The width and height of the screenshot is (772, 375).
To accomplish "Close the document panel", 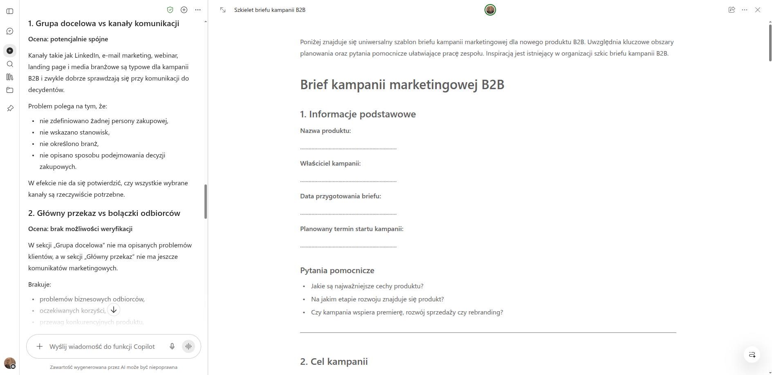I will click(758, 10).
